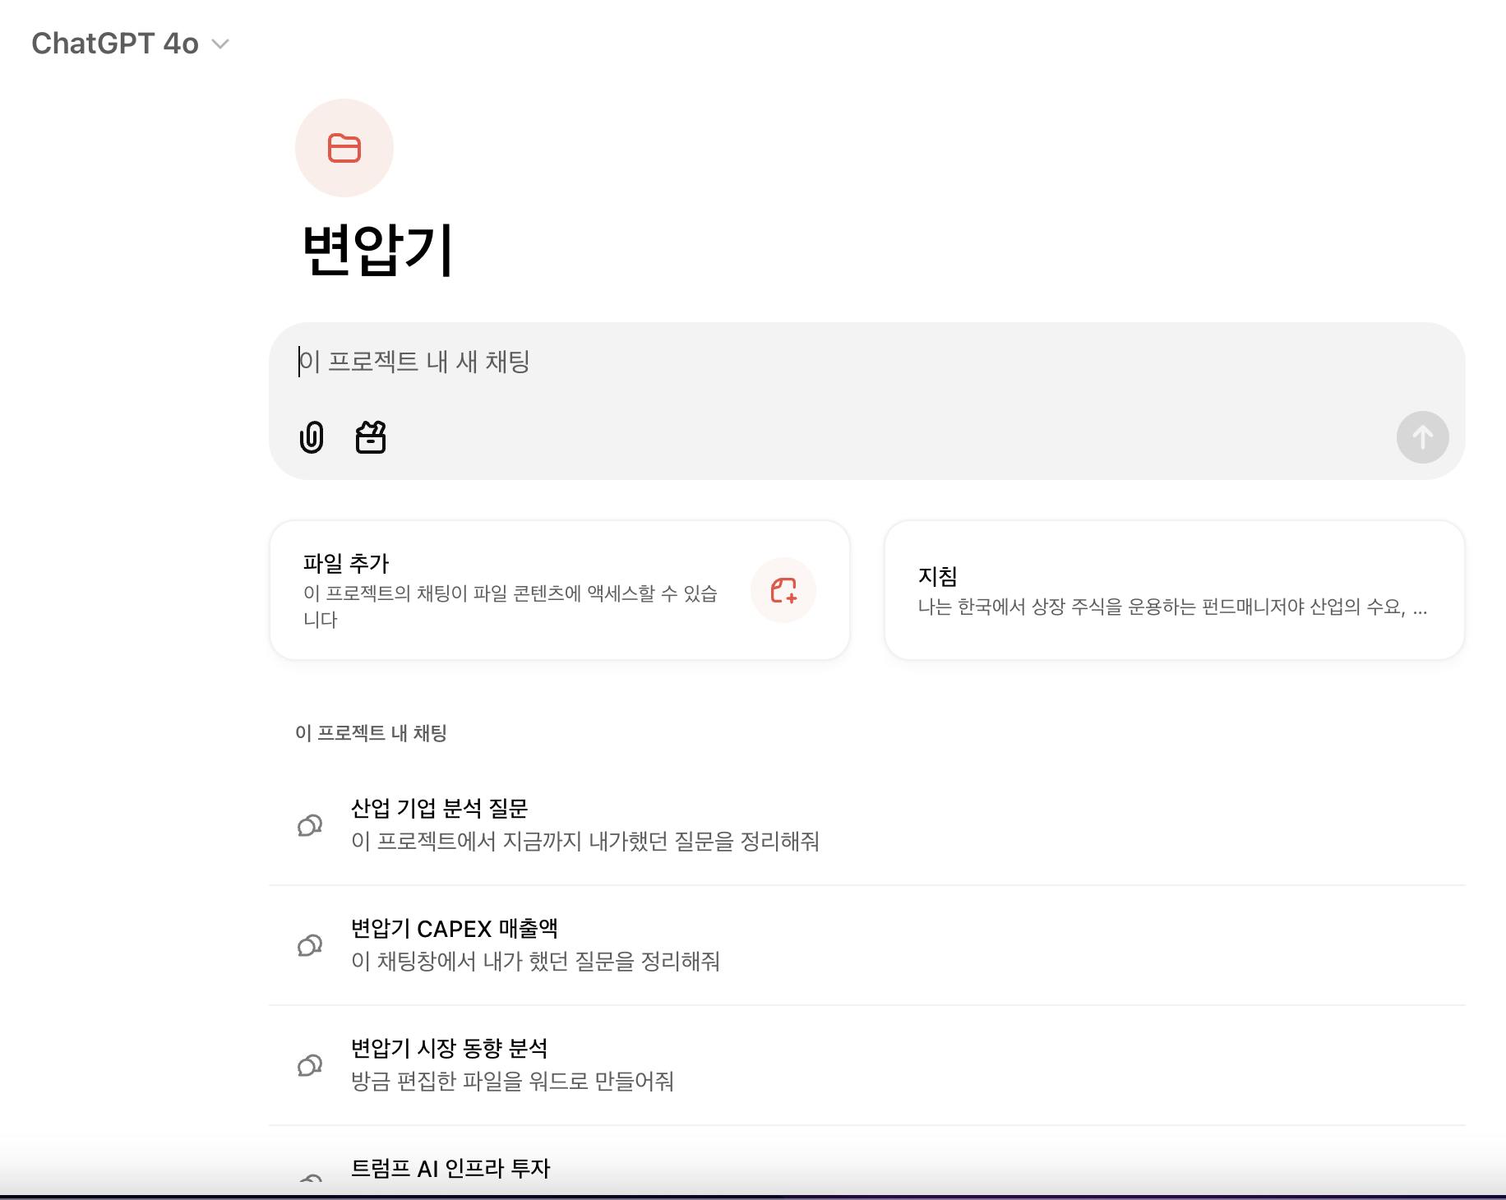Open the ChatGPT 4o model selector dropdown
The width and height of the screenshot is (1506, 1200).
click(x=130, y=44)
